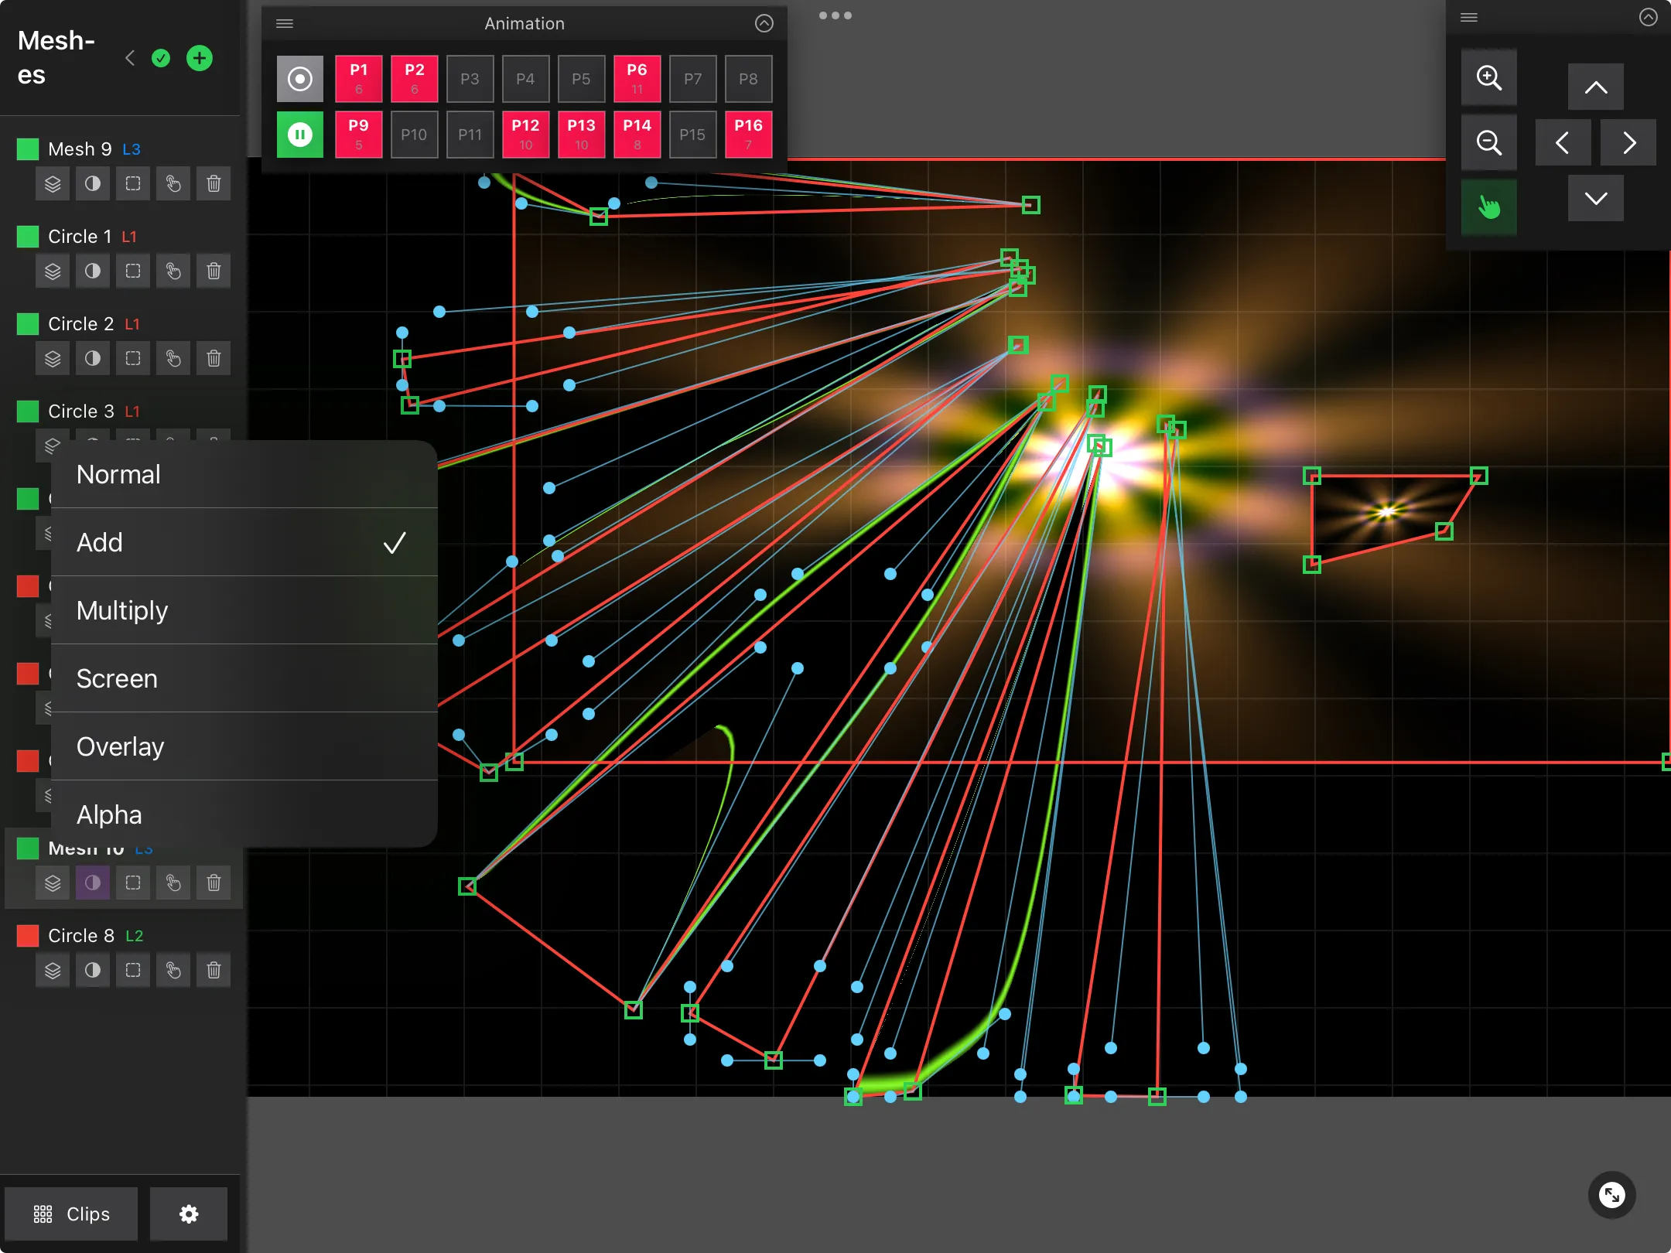Select animation preset P6
The height and width of the screenshot is (1253, 1671).
[637, 79]
